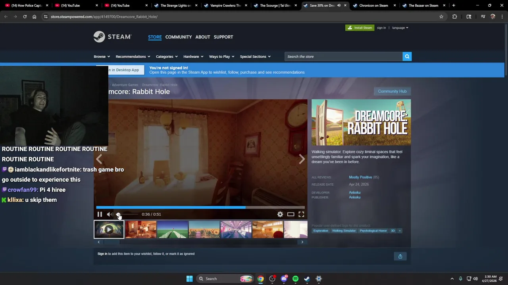Screen dimensions: 508x285
Task: Open a new browser tab
Action: pos(454,6)
